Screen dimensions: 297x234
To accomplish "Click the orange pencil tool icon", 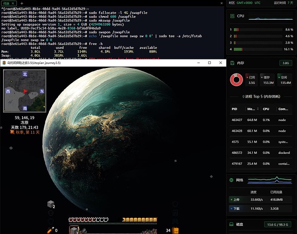I will point(50,230).
